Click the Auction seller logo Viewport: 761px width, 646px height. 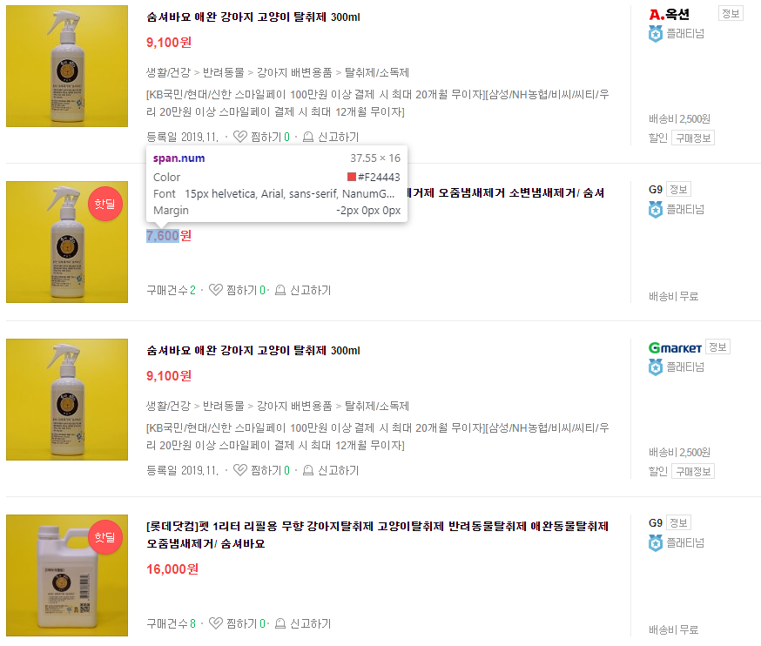coord(670,15)
